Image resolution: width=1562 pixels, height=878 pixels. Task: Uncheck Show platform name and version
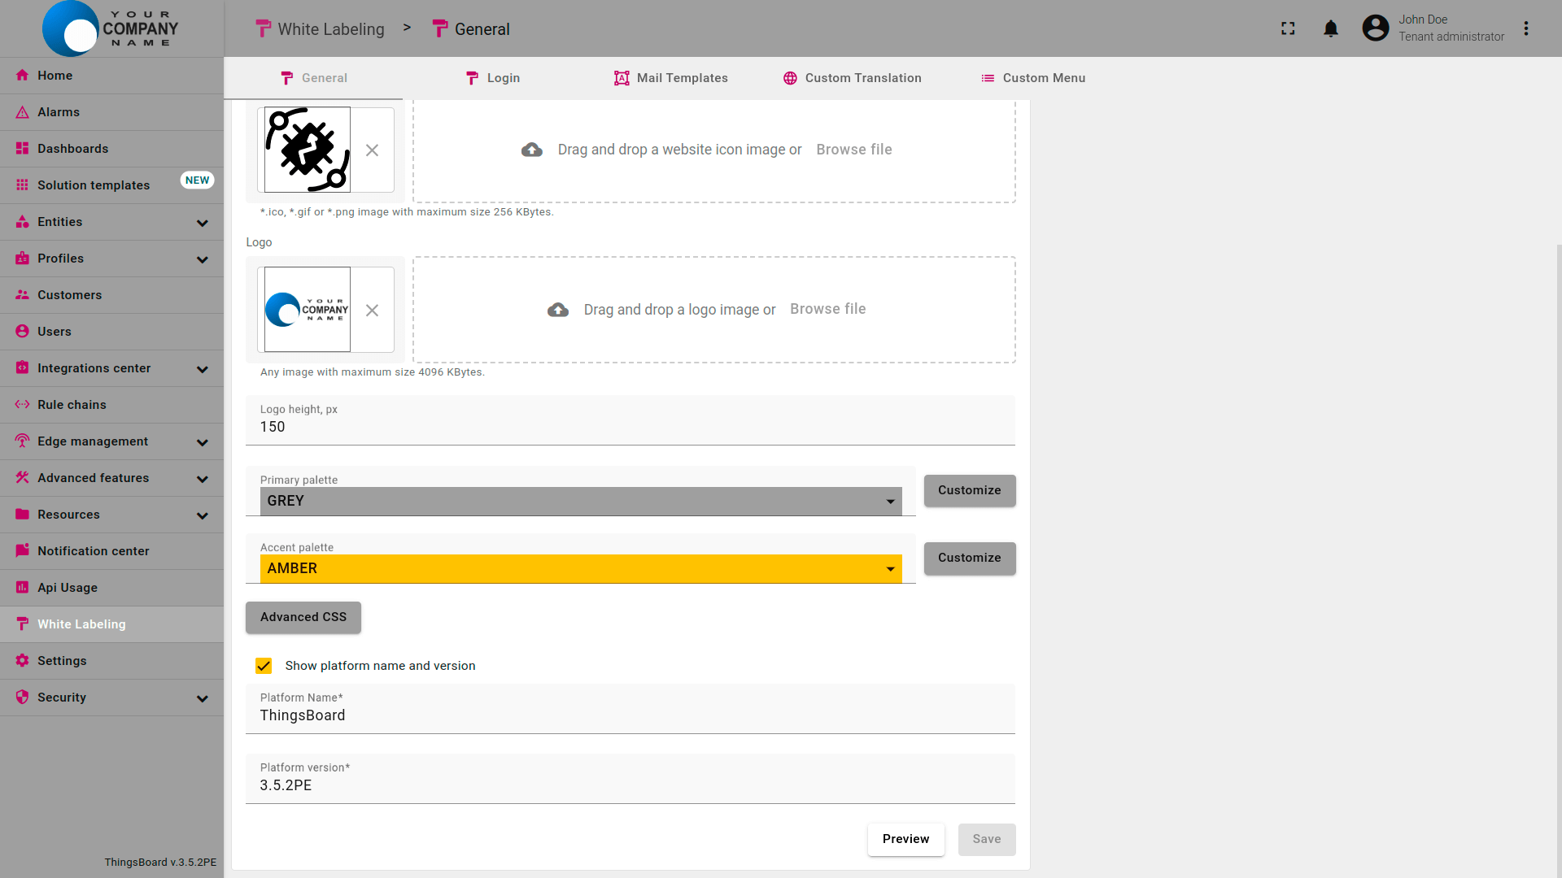tap(264, 666)
